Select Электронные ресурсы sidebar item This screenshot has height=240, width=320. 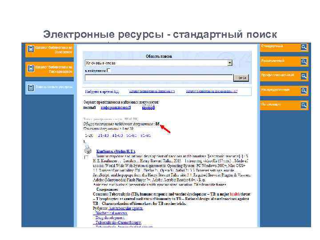point(50,88)
